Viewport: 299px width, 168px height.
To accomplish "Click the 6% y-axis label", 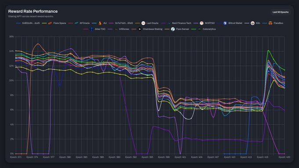I will pos(12,110).
